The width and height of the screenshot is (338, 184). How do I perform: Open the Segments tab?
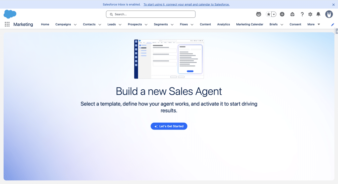click(x=161, y=24)
